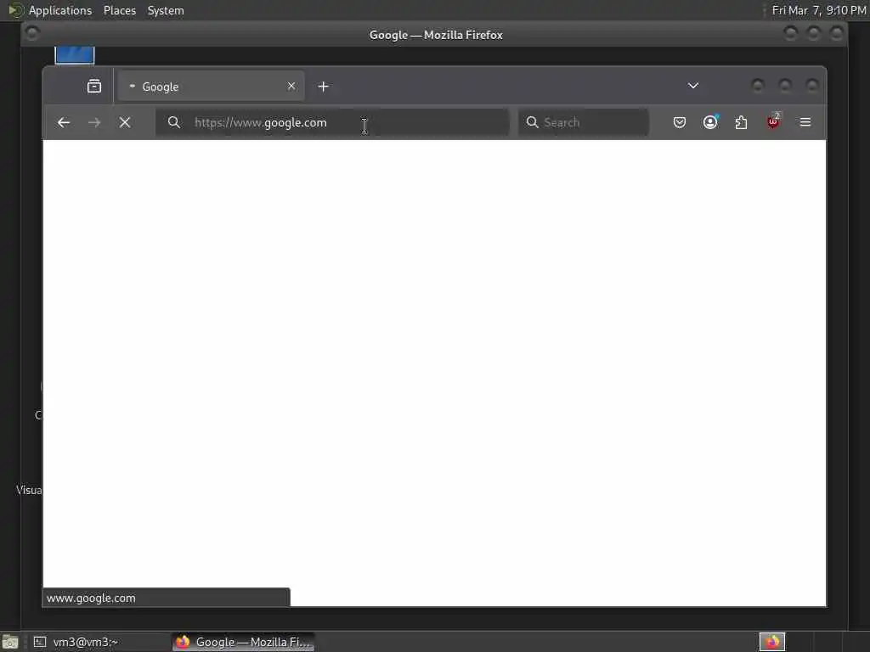Go back to the previous page
The width and height of the screenshot is (870, 652).
(64, 122)
